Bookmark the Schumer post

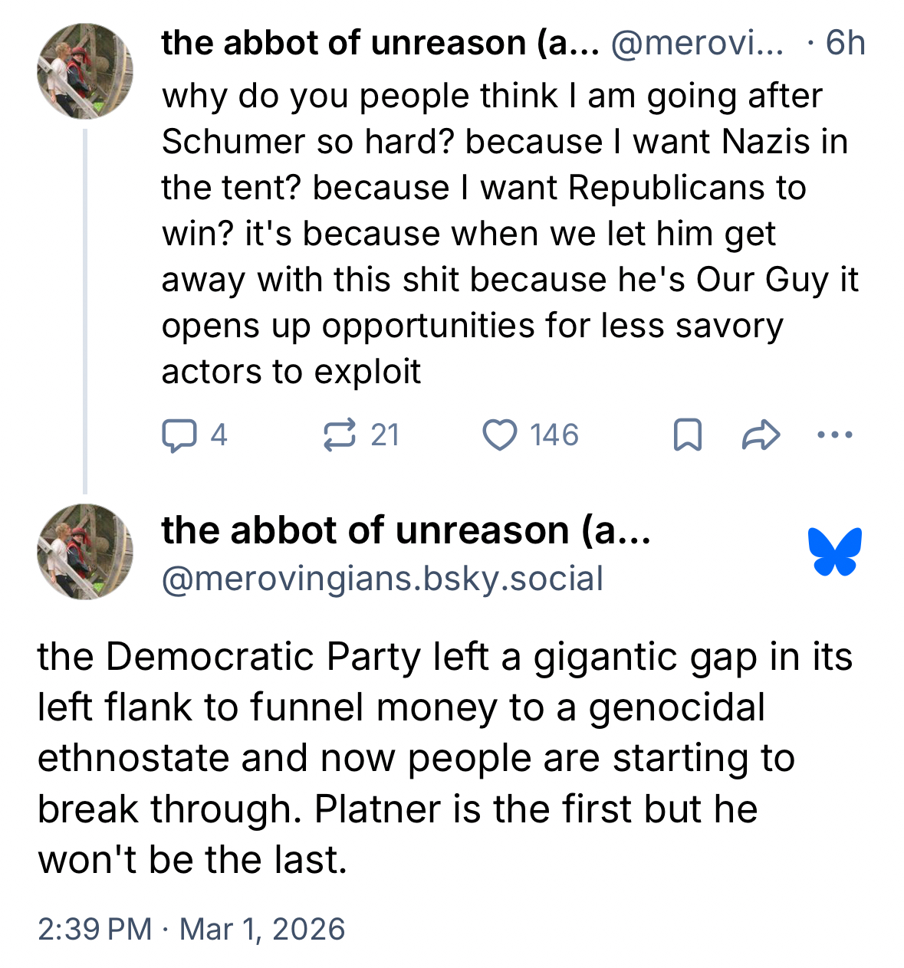[687, 435]
